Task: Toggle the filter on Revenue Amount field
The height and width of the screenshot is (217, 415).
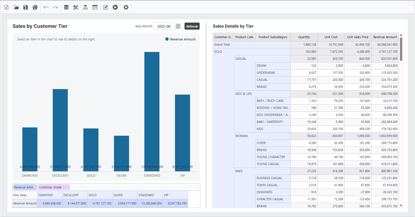Action: pyautogui.click(x=34, y=187)
